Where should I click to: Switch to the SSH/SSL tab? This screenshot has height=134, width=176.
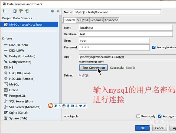click(x=83, y=20)
